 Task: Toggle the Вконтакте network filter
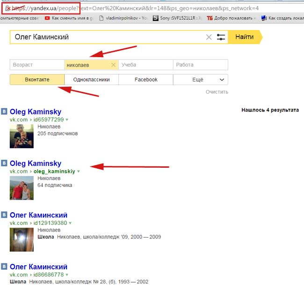36,80
